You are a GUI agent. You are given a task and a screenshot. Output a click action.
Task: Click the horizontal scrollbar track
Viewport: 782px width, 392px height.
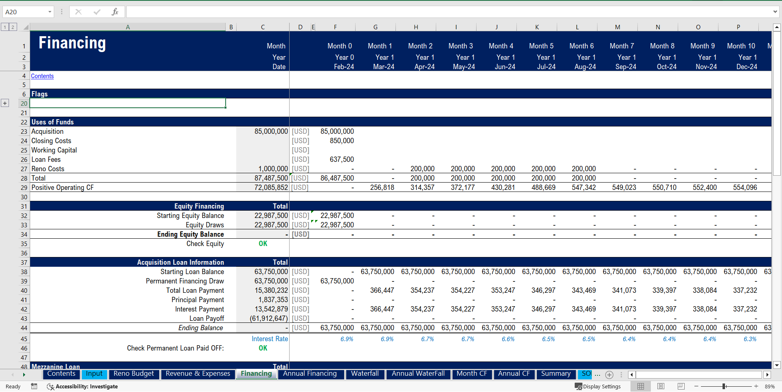[699, 375]
